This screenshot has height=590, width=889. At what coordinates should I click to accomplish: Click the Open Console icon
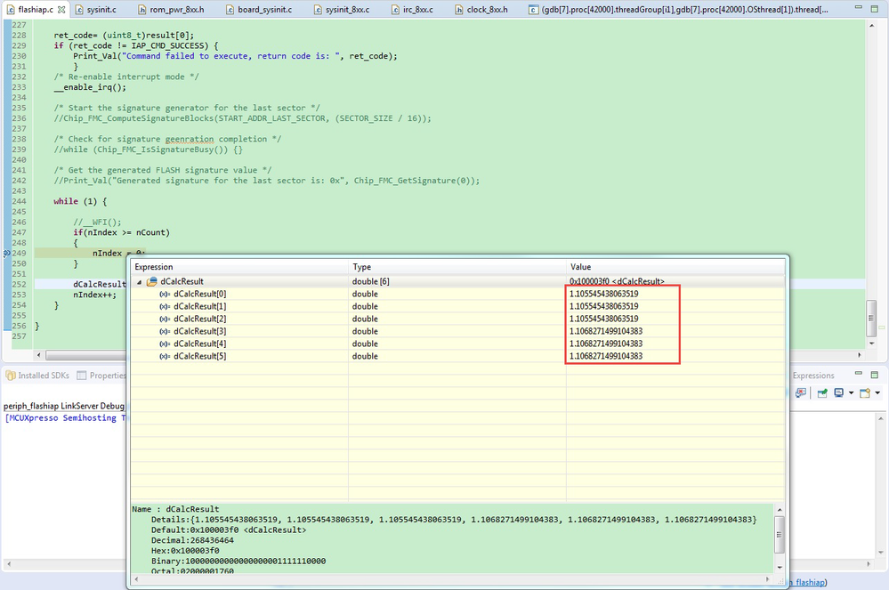865,392
